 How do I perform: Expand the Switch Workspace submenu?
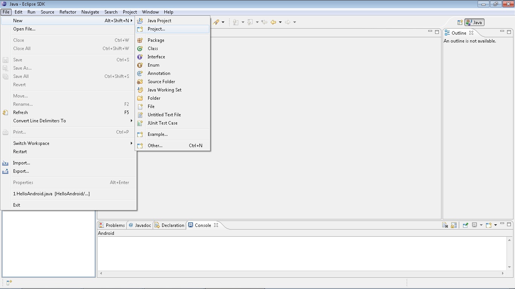[68, 143]
